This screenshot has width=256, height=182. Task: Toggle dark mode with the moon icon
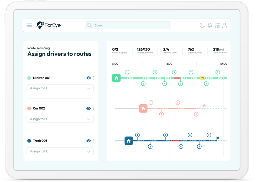(202, 25)
